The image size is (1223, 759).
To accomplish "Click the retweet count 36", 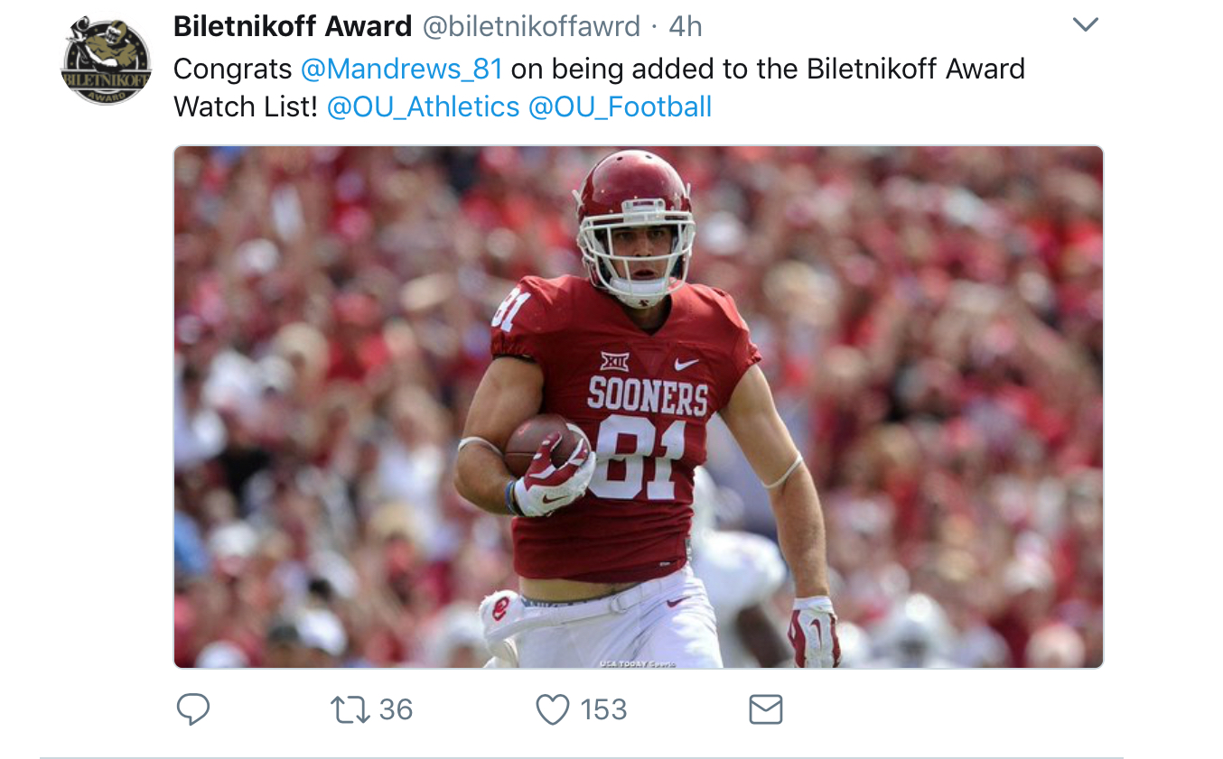I will point(396,709).
